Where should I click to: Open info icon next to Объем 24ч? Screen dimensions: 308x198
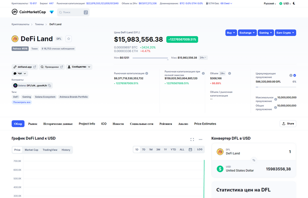(x=229, y=73)
